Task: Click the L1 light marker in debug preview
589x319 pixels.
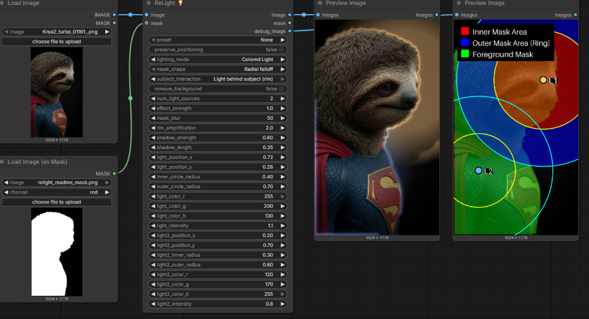Action: [x=543, y=80]
